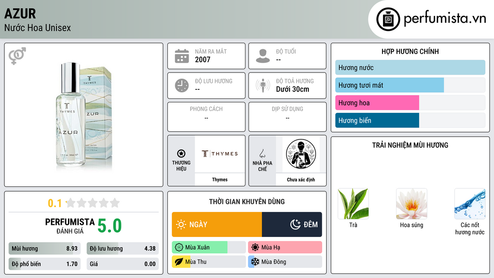
Task: Click the star rating row next to 0.1
Action: tap(93, 203)
